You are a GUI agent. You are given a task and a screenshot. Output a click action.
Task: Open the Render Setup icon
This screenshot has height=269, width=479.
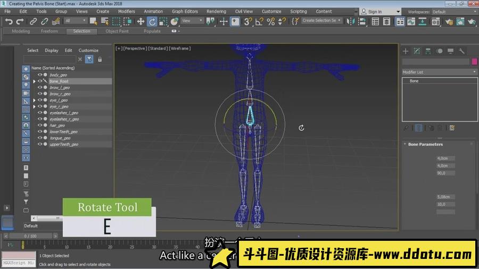(449, 21)
